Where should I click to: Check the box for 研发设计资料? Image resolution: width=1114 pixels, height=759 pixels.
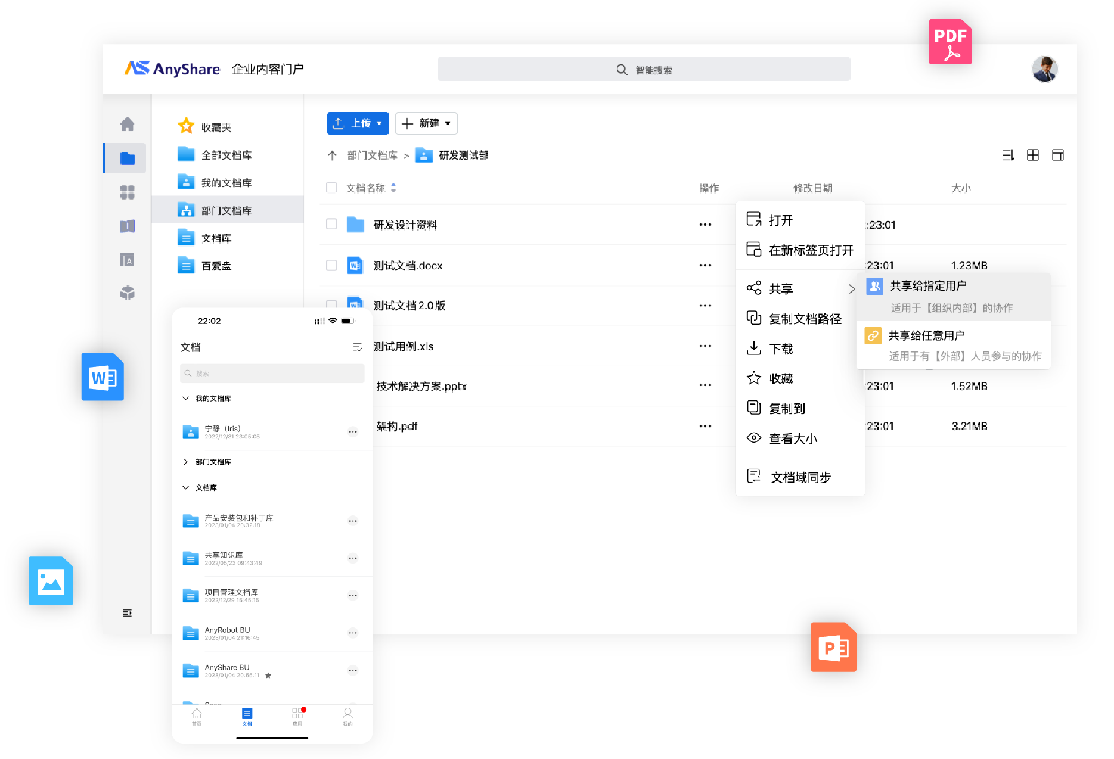pyautogui.click(x=331, y=224)
